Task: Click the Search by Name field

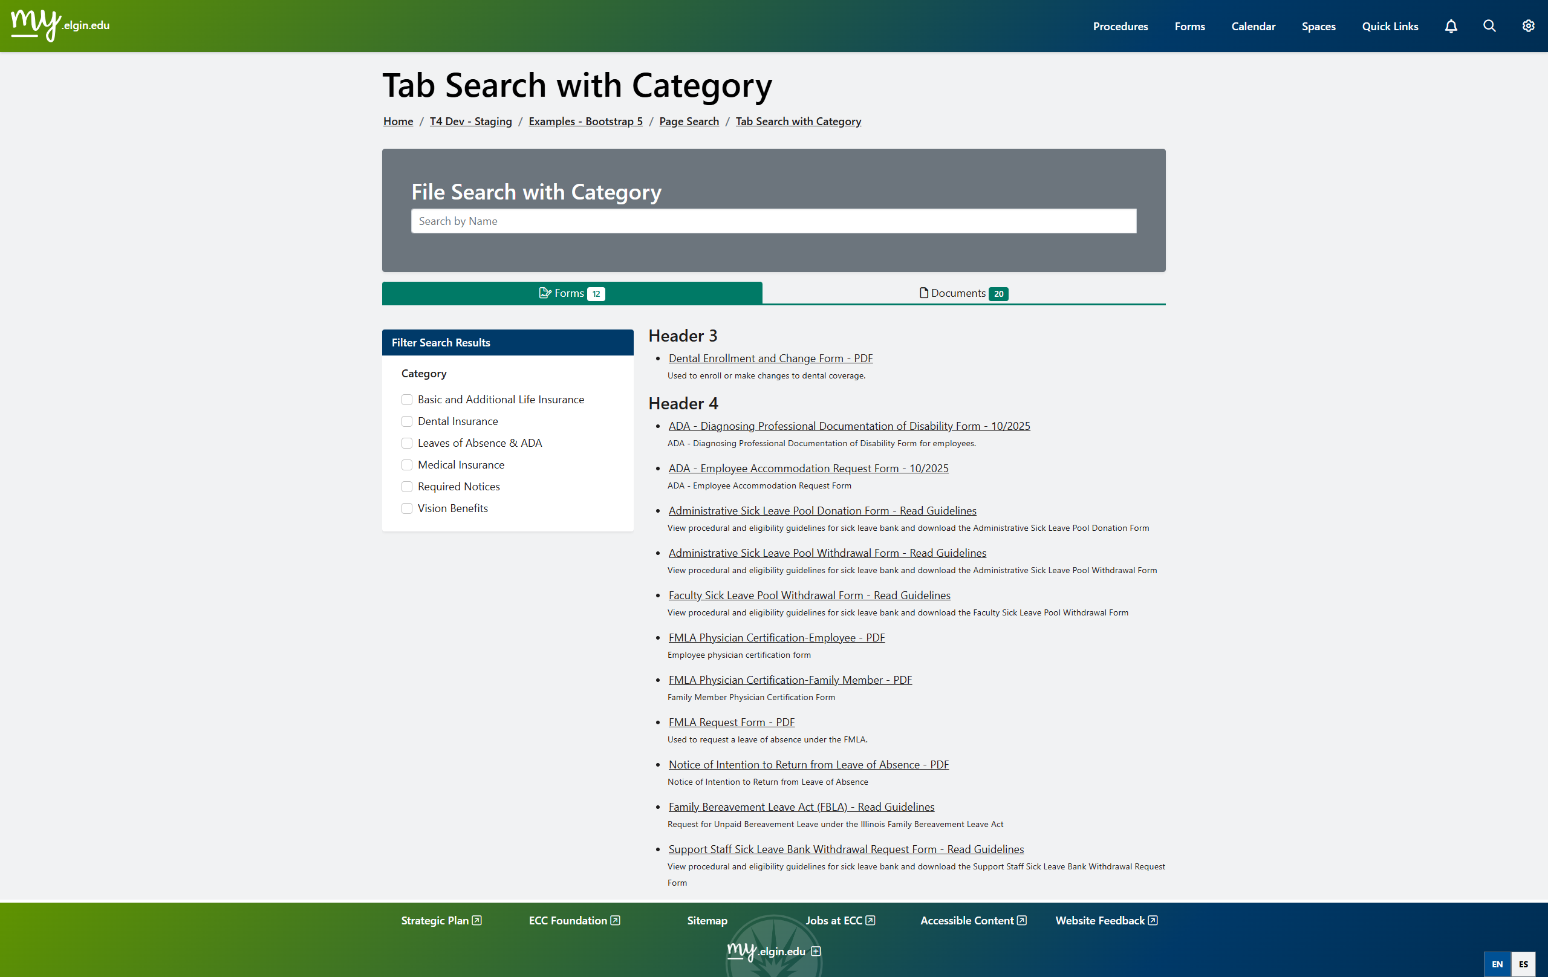Action: [x=773, y=221]
